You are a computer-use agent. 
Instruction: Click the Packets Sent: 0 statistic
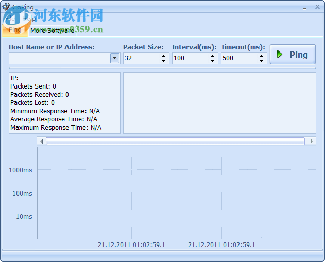tap(33, 86)
